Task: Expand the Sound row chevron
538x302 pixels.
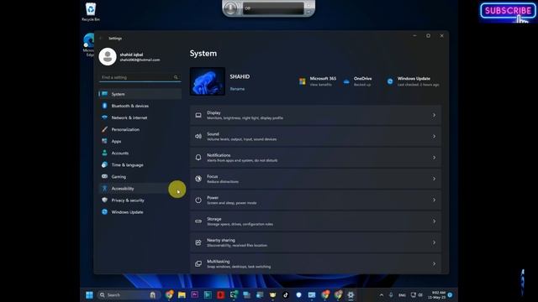Action: pyautogui.click(x=434, y=136)
